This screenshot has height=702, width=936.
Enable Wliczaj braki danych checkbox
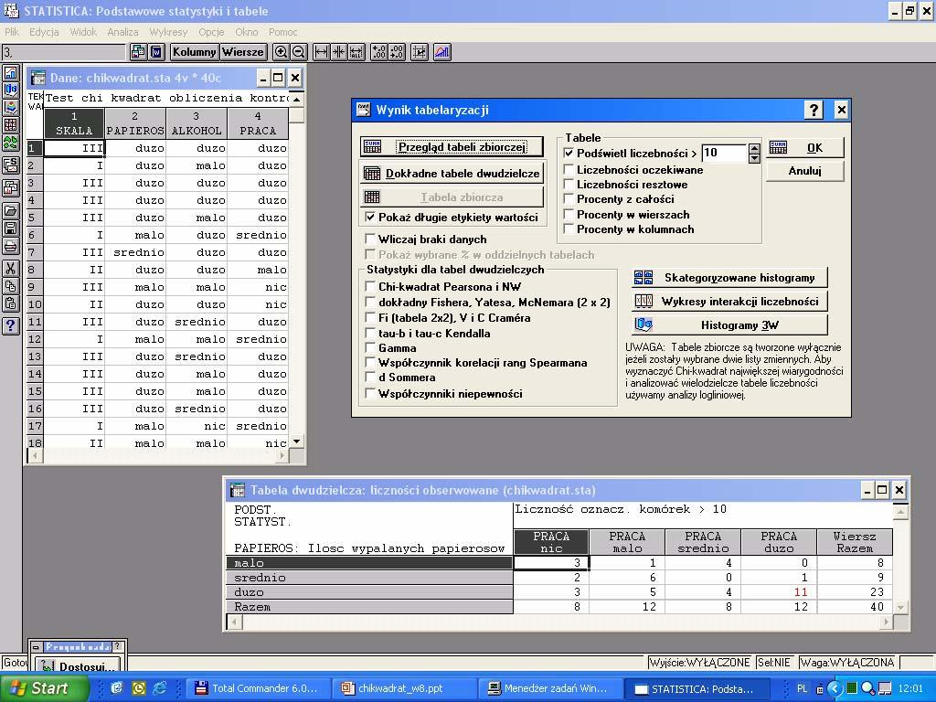point(370,239)
